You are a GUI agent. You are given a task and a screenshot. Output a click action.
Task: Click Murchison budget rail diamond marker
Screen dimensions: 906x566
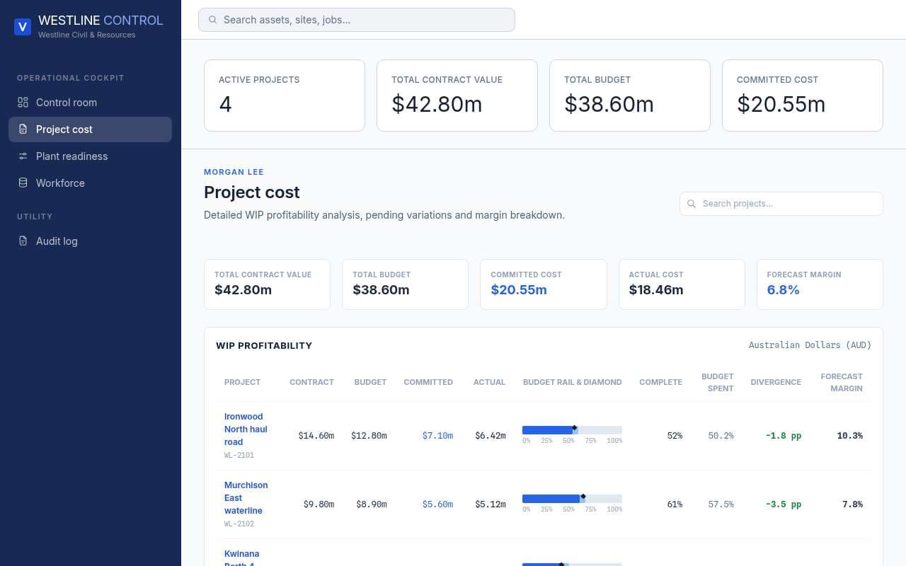click(x=583, y=497)
